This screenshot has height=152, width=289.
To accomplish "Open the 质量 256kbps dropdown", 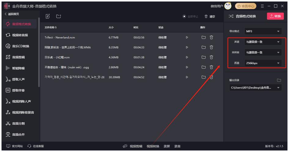I will pyautogui.click(x=263, y=63).
